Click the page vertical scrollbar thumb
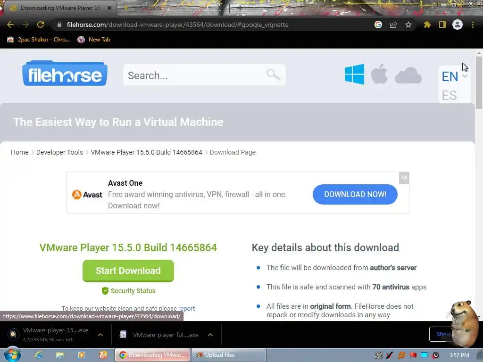Image resolution: width=483 pixels, height=362 pixels. click(x=478, y=82)
